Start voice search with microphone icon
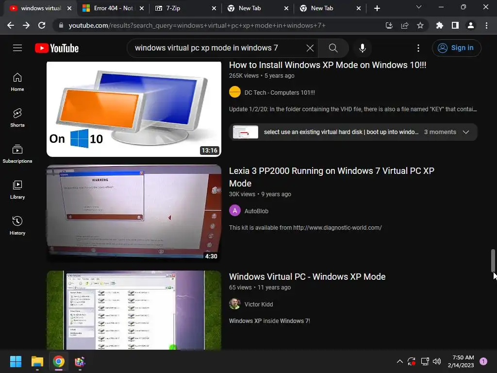 pos(362,48)
